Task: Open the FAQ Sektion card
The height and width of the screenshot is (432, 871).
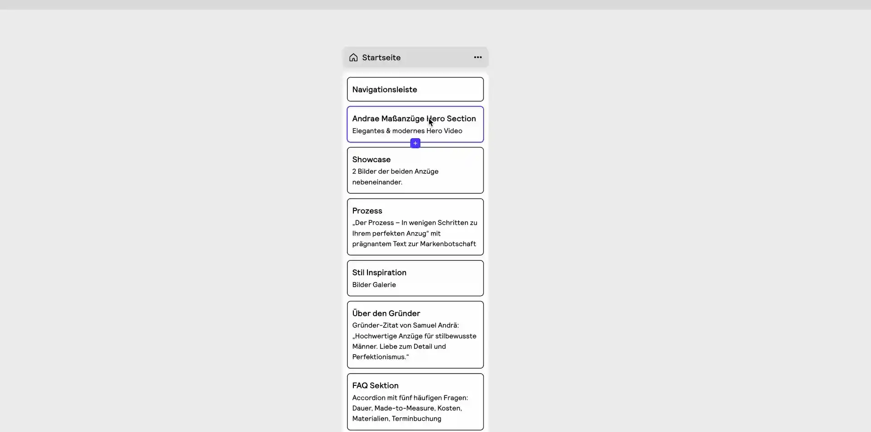Action: pyautogui.click(x=415, y=402)
